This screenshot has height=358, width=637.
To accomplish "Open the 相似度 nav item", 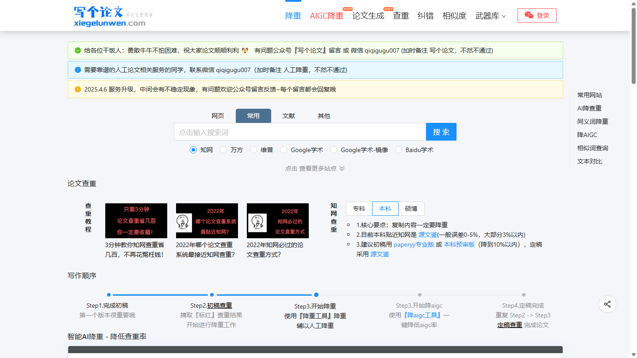I will coord(454,16).
